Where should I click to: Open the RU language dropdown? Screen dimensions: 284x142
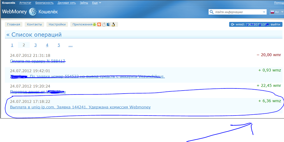coord(276,12)
